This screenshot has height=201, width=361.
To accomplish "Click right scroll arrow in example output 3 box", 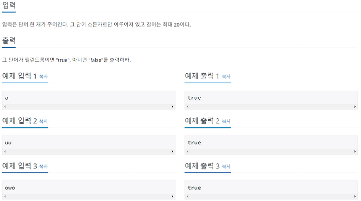I will (x=355, y=196).
